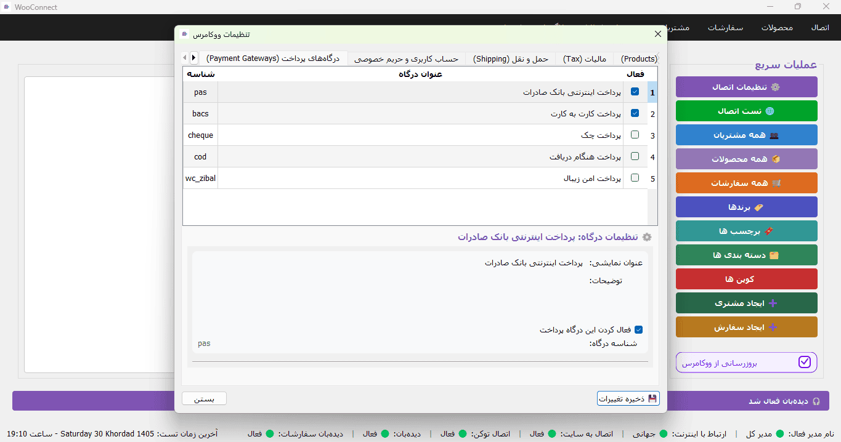Enable the cheque payment gateway checkbox
841x442 pixels.
click(x=635, y=135)
